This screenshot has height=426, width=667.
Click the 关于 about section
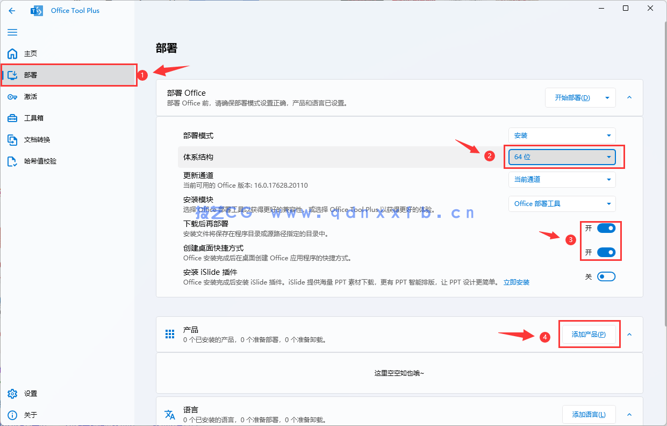[30, 415]
